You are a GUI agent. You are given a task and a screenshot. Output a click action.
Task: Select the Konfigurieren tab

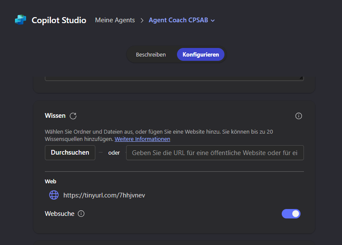[200, 55]
